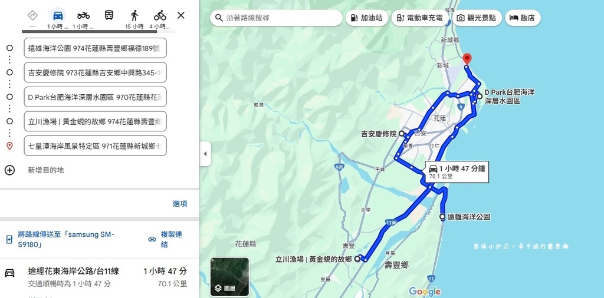Click the 1 小時 47 分鐘 route callout
Image resolution: width=604 pixels, height=298 pixels.
click(457, 171)
